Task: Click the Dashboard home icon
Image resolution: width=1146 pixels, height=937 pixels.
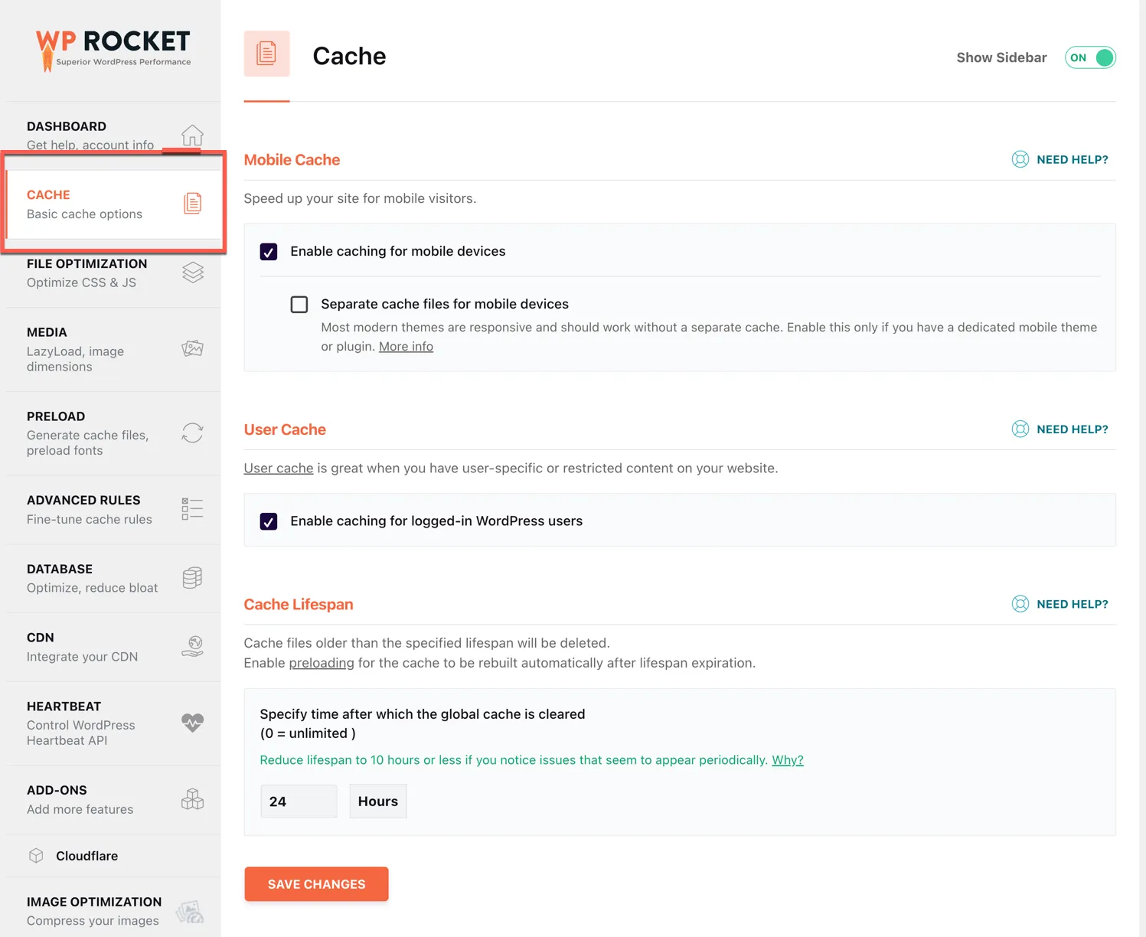Action: [192, 135]
